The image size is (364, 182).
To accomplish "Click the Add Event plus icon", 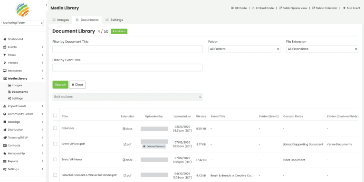I will (x=344, y=8).
